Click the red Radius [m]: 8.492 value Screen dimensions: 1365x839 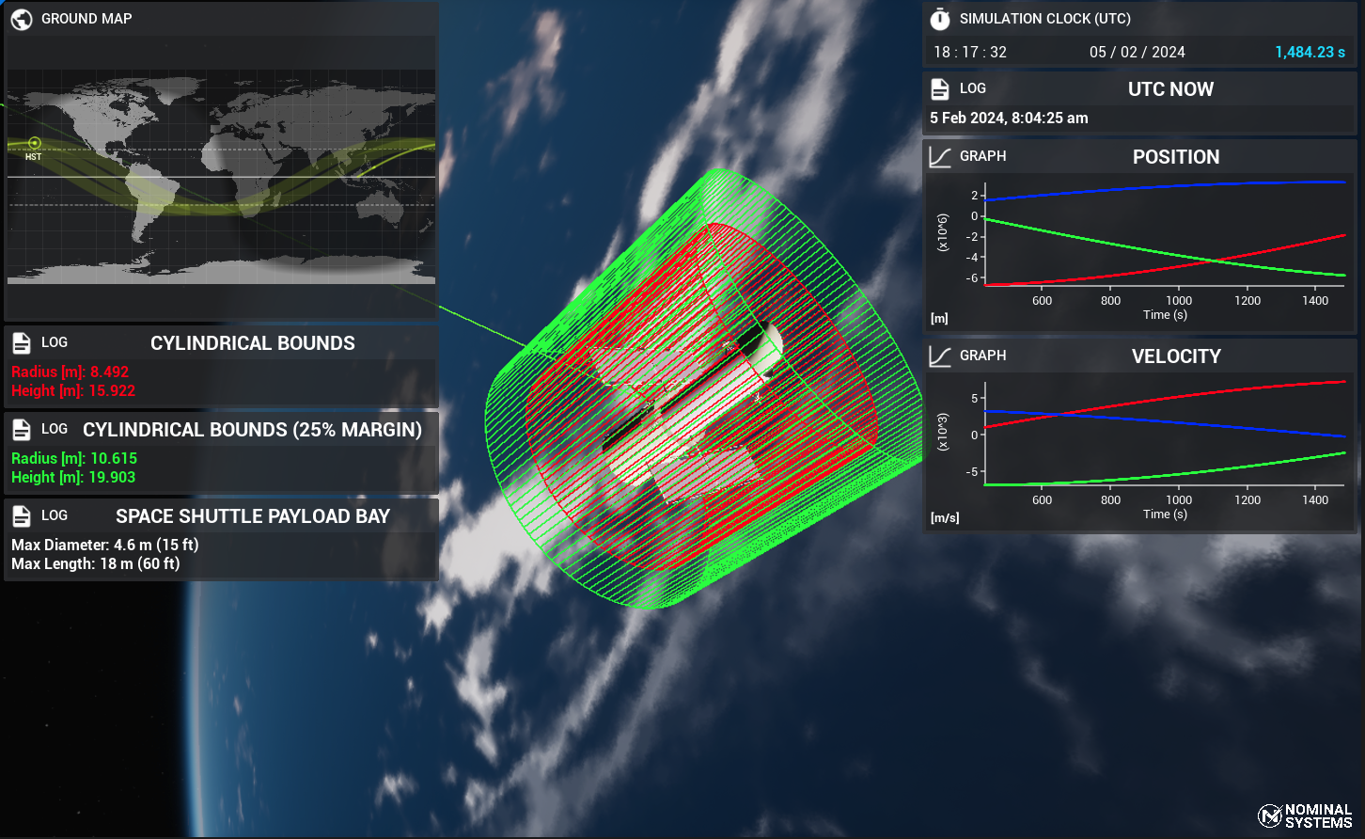click(x=71, y=372)
